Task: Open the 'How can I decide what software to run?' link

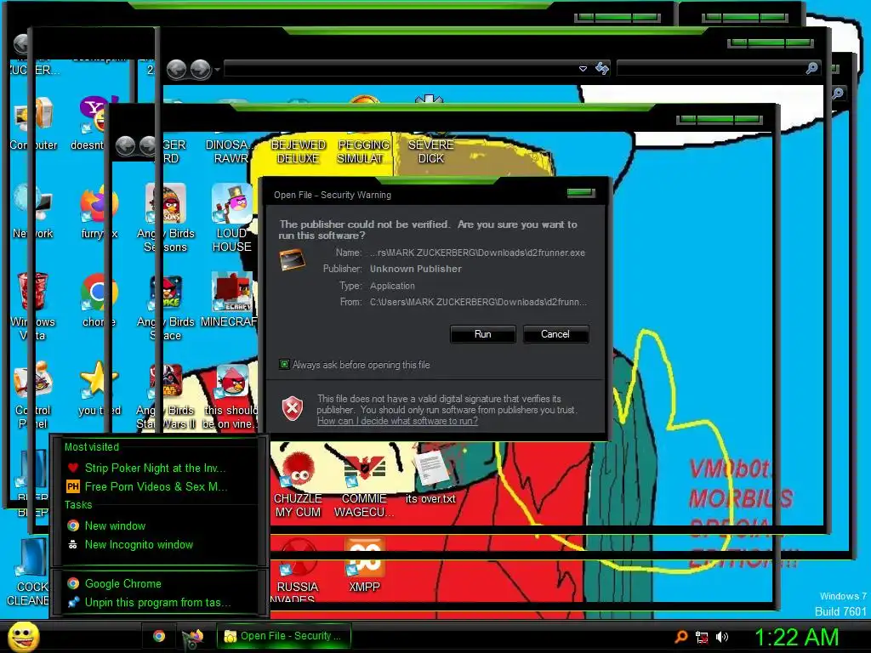Action: pos(397,422)
